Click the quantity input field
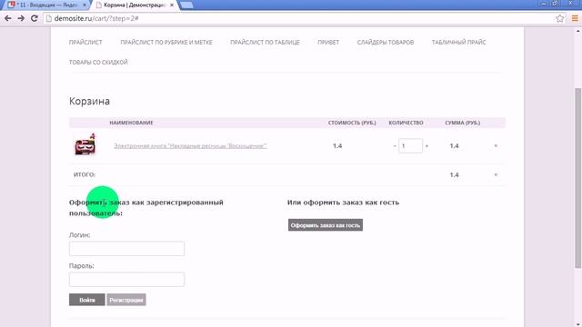 pyautogui.click(x=410, y=145)
